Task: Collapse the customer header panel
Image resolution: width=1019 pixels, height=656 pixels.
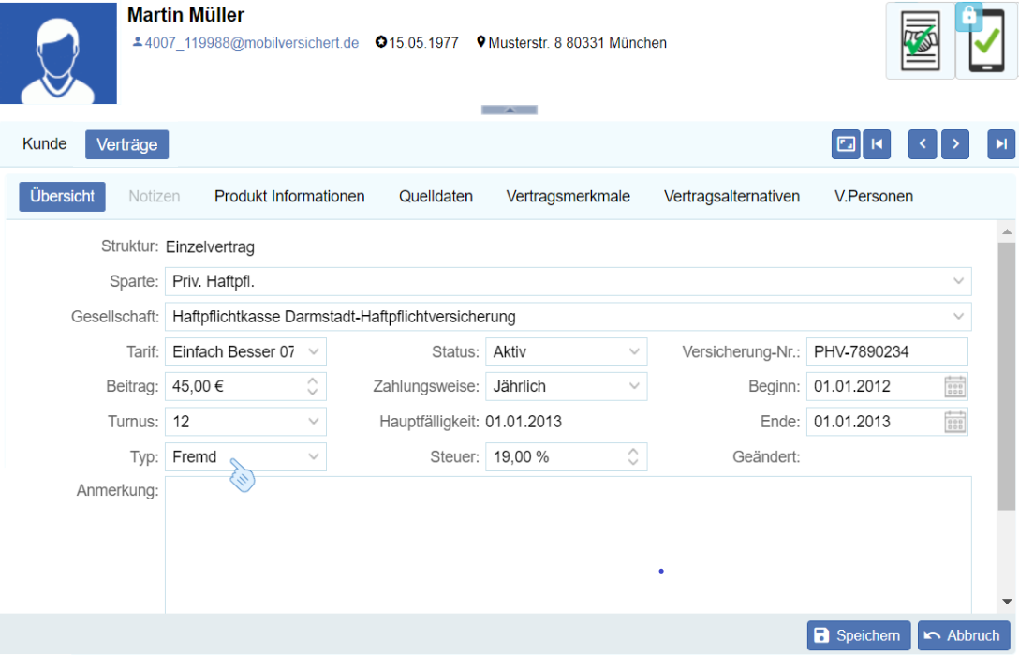Action: [509, 110]
